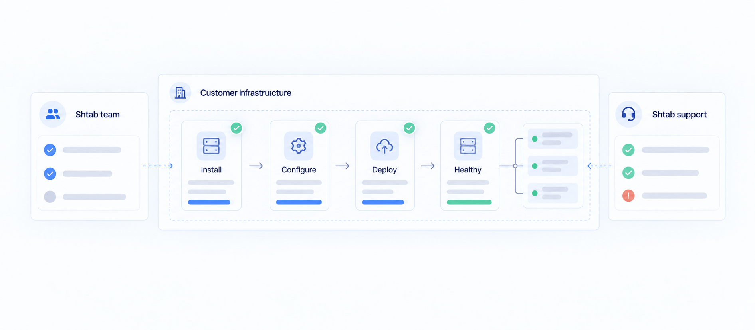Viewport: 755px width, 330px height.
Task: Select the Configure gear icon
Action: [299, 146]
